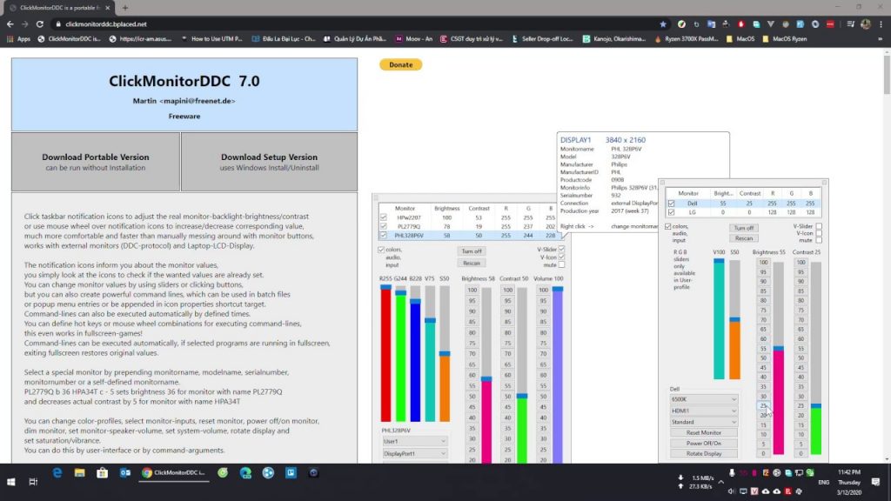Select the ClickMonitorDDC browser tab

point(60,8)
